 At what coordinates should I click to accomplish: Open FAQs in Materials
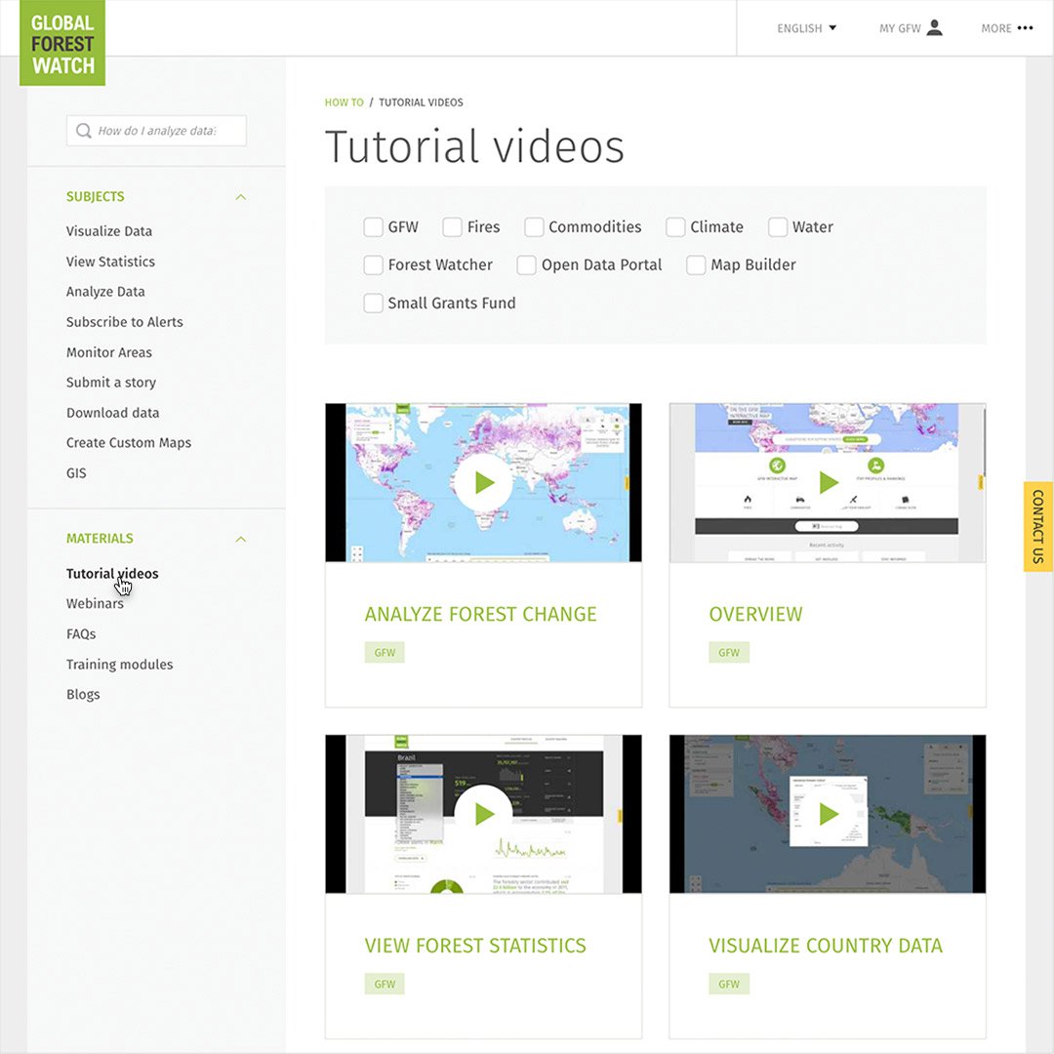point(81,634)
